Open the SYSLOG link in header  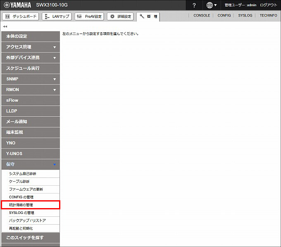tap(245, 15)
